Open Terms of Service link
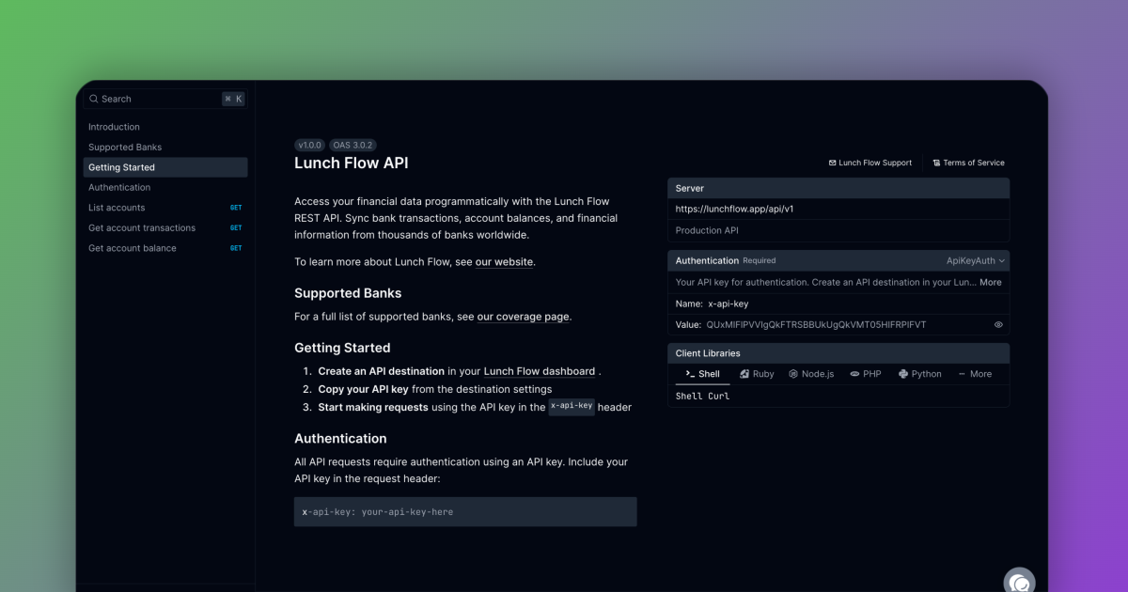This screenshot has height=592, width=1128. click(x=968, y=163)
